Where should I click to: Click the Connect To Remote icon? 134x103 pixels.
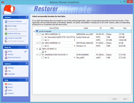coord(6,22)
